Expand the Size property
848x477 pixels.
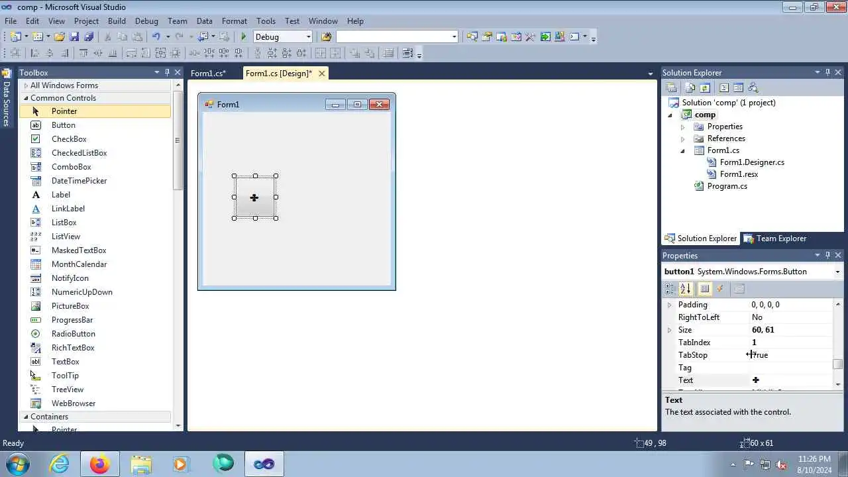(x=669, y=330)
